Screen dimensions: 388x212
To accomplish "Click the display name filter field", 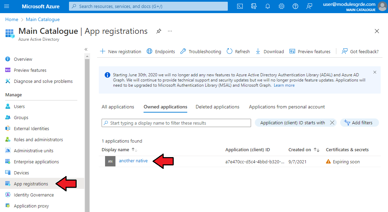I will click(x=176, y=123).
